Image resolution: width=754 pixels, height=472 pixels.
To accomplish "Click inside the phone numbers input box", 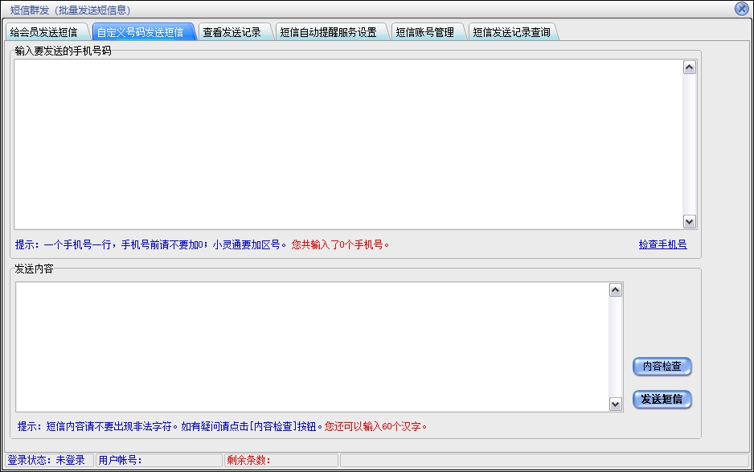I will (x=347, y=143).
